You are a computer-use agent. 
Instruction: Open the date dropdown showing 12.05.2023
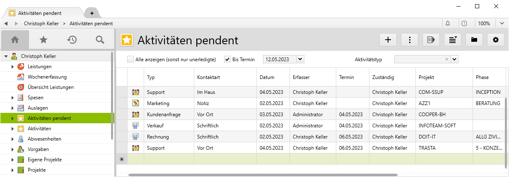click(x=301, y=60)
